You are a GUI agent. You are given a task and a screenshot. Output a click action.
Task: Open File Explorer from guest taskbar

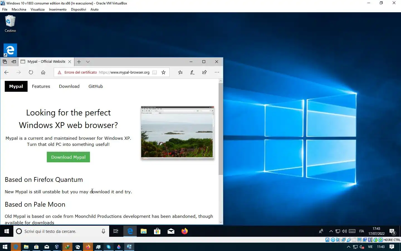144,231
